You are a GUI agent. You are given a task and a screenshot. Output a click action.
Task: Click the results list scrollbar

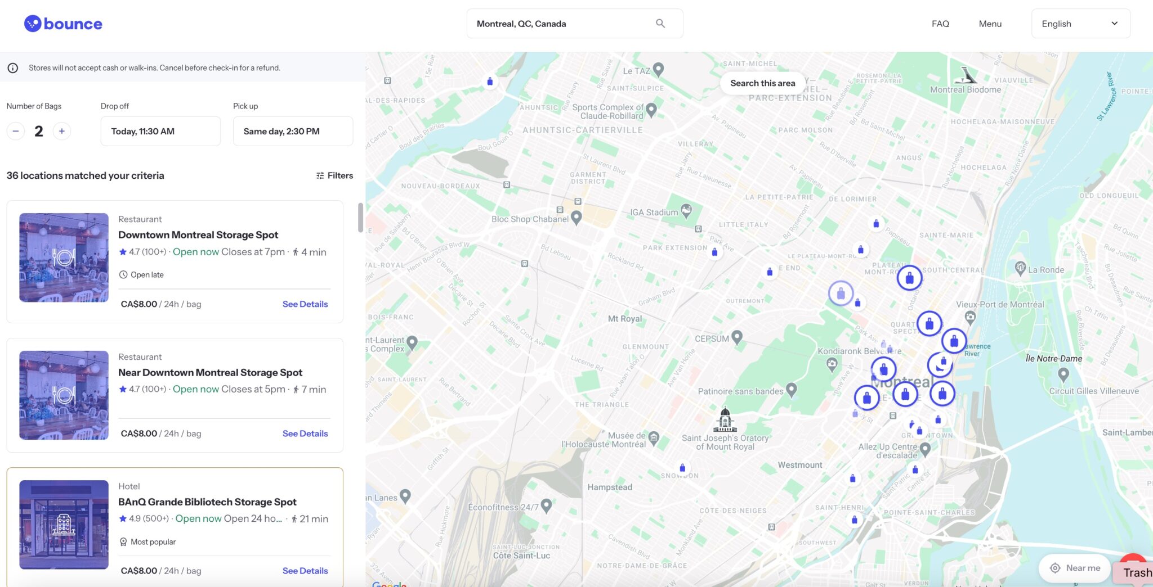[360, 218]
